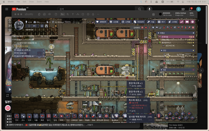Check the 연구 완료 (19) notification box
The width and height of the screenshot is (209, 131).
[15, 53]
